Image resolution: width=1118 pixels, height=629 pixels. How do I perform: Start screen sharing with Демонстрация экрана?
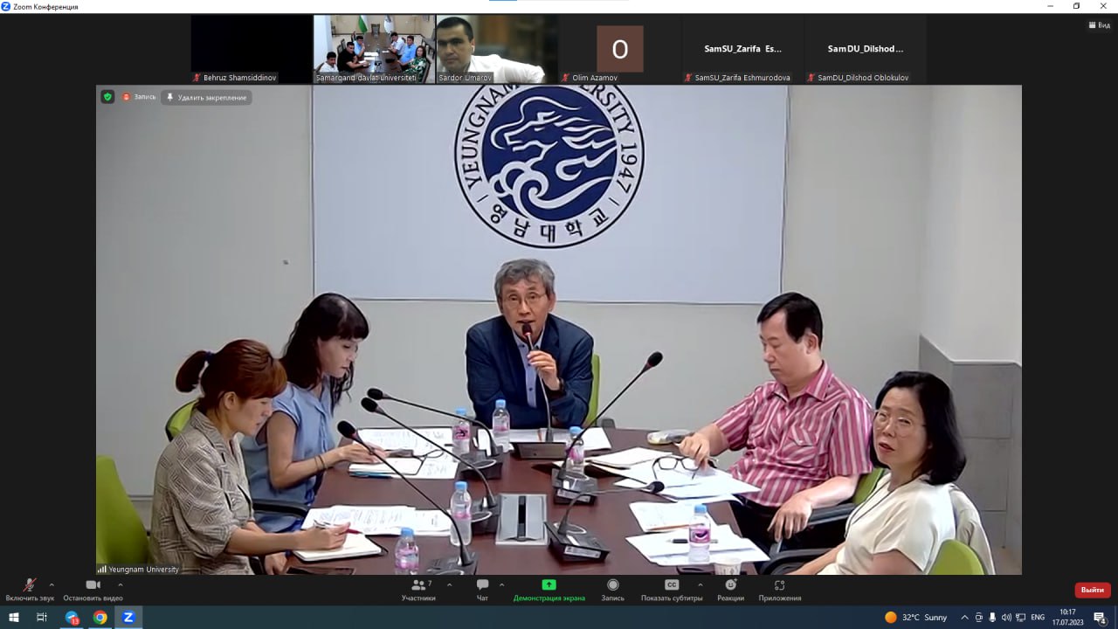click(x=549, y=590)
